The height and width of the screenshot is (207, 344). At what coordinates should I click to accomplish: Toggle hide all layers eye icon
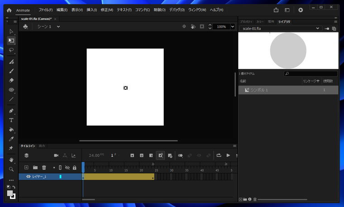pos(67,168)
